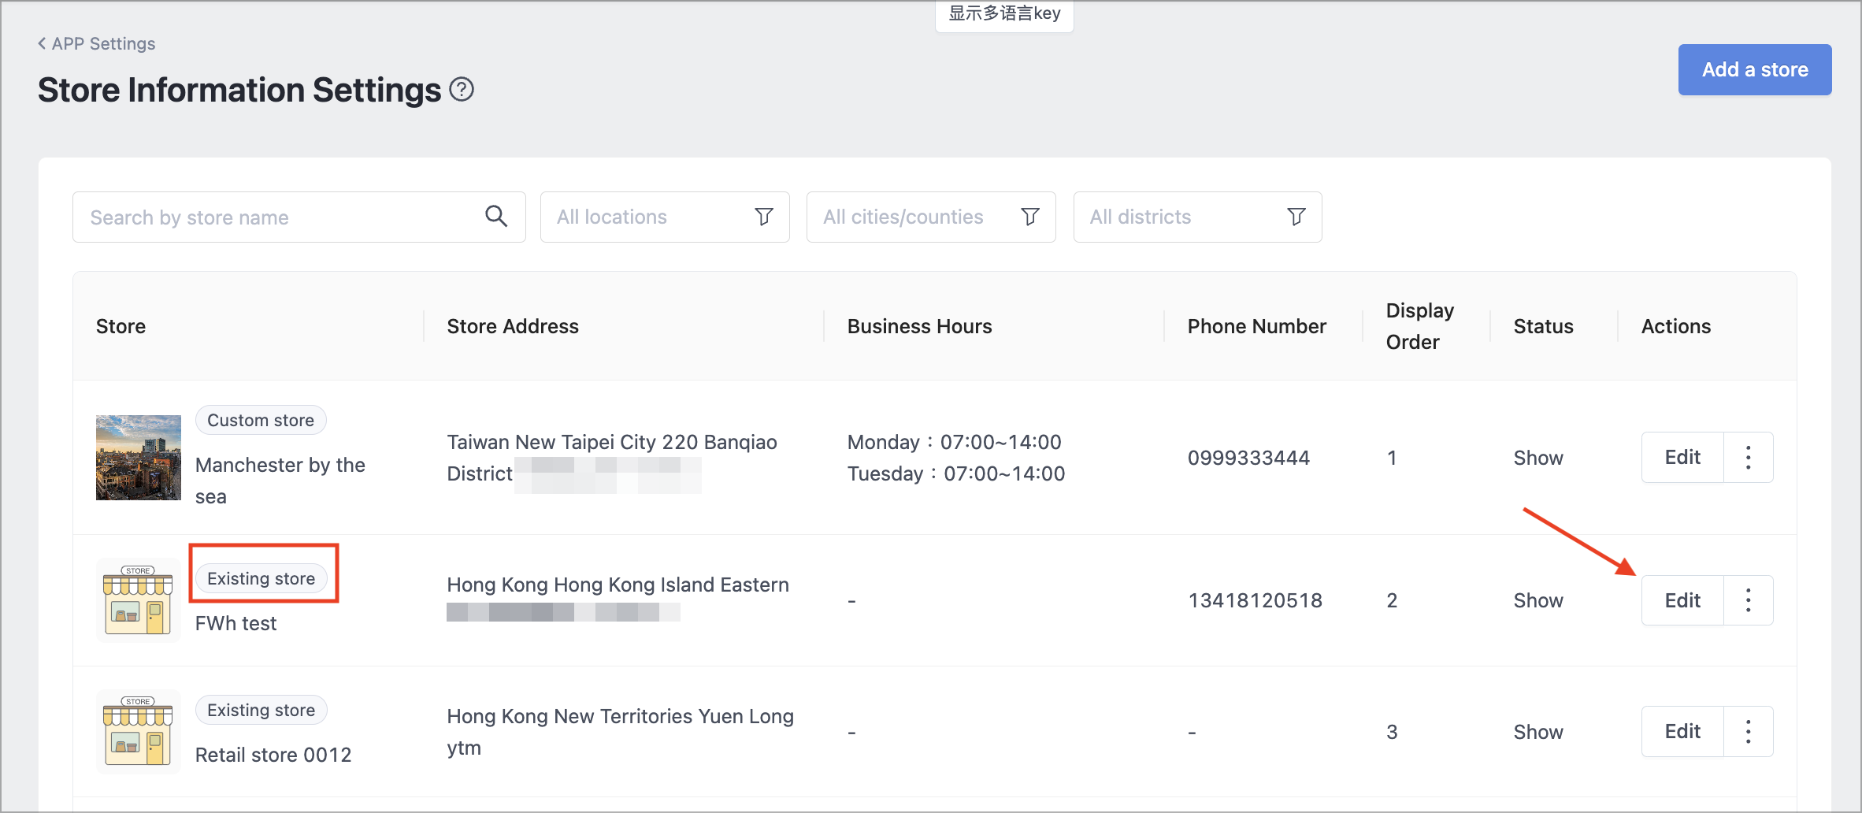
Task: Click the Add a store button
Action: 1754,69
